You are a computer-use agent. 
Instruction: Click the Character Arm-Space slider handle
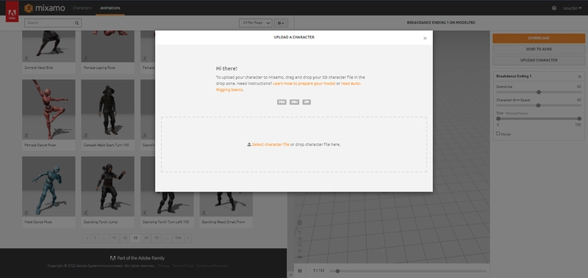coord(538,106)
